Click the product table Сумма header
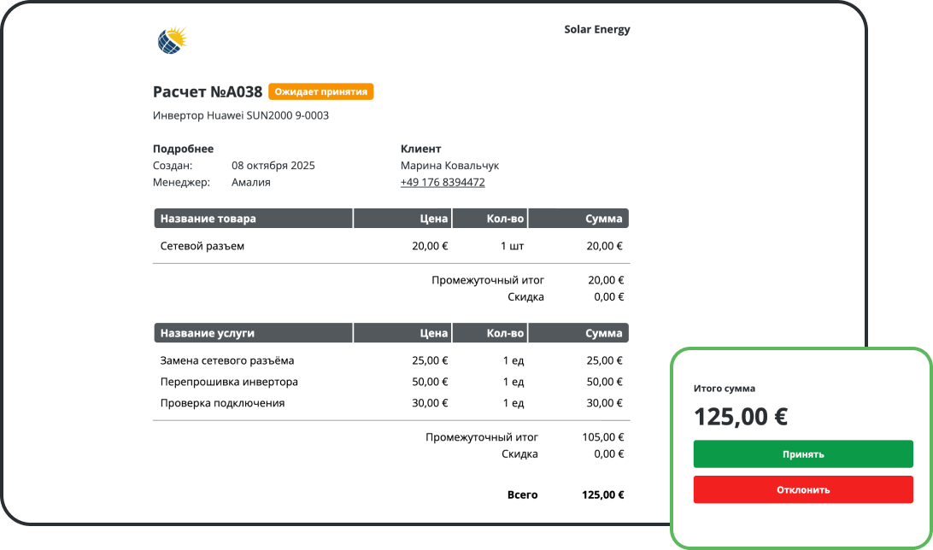933x550 pixels. pyautogui.click(x=578, y=219)
